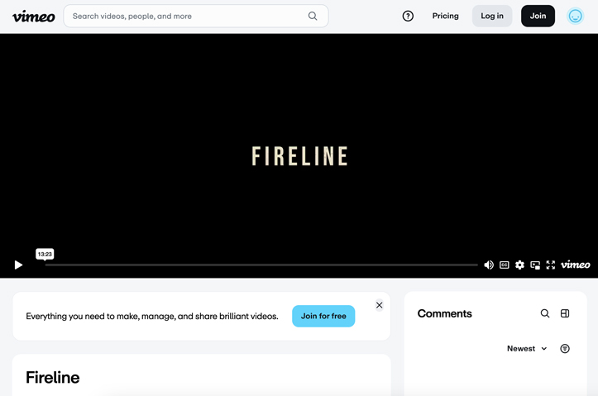Click the video progress bar
The width and height of the screenshot is (598, 396).
pos(261,265)
